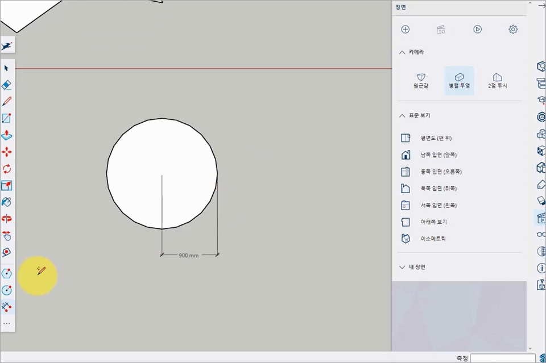Pick the Circle drawing tool
This screenshot has height=363, width=546.
(7, 290)
